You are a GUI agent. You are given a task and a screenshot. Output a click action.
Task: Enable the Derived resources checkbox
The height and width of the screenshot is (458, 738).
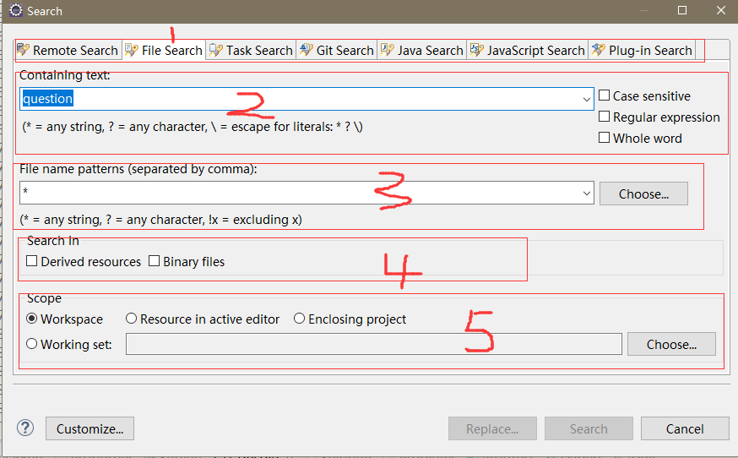(x=32, y=262)
